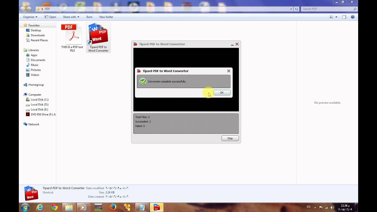
Task: Click the 'Failed: 0' text
Action: [x=140, y=126]
